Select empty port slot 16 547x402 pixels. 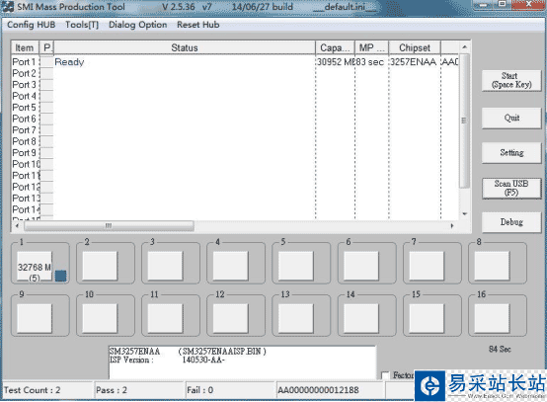[492, 318]
